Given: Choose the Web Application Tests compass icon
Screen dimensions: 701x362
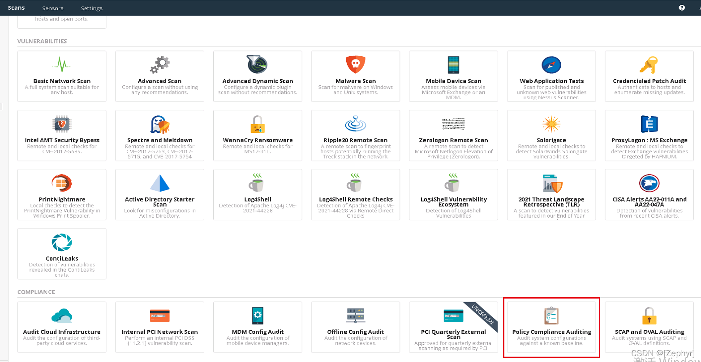Looking at the screenshot, I should 551,65.
